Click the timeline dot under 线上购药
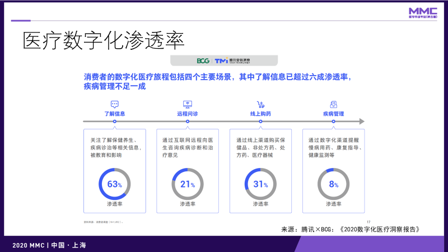 pos(260,121)
